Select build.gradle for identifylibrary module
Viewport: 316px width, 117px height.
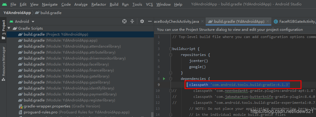point(80,88)
